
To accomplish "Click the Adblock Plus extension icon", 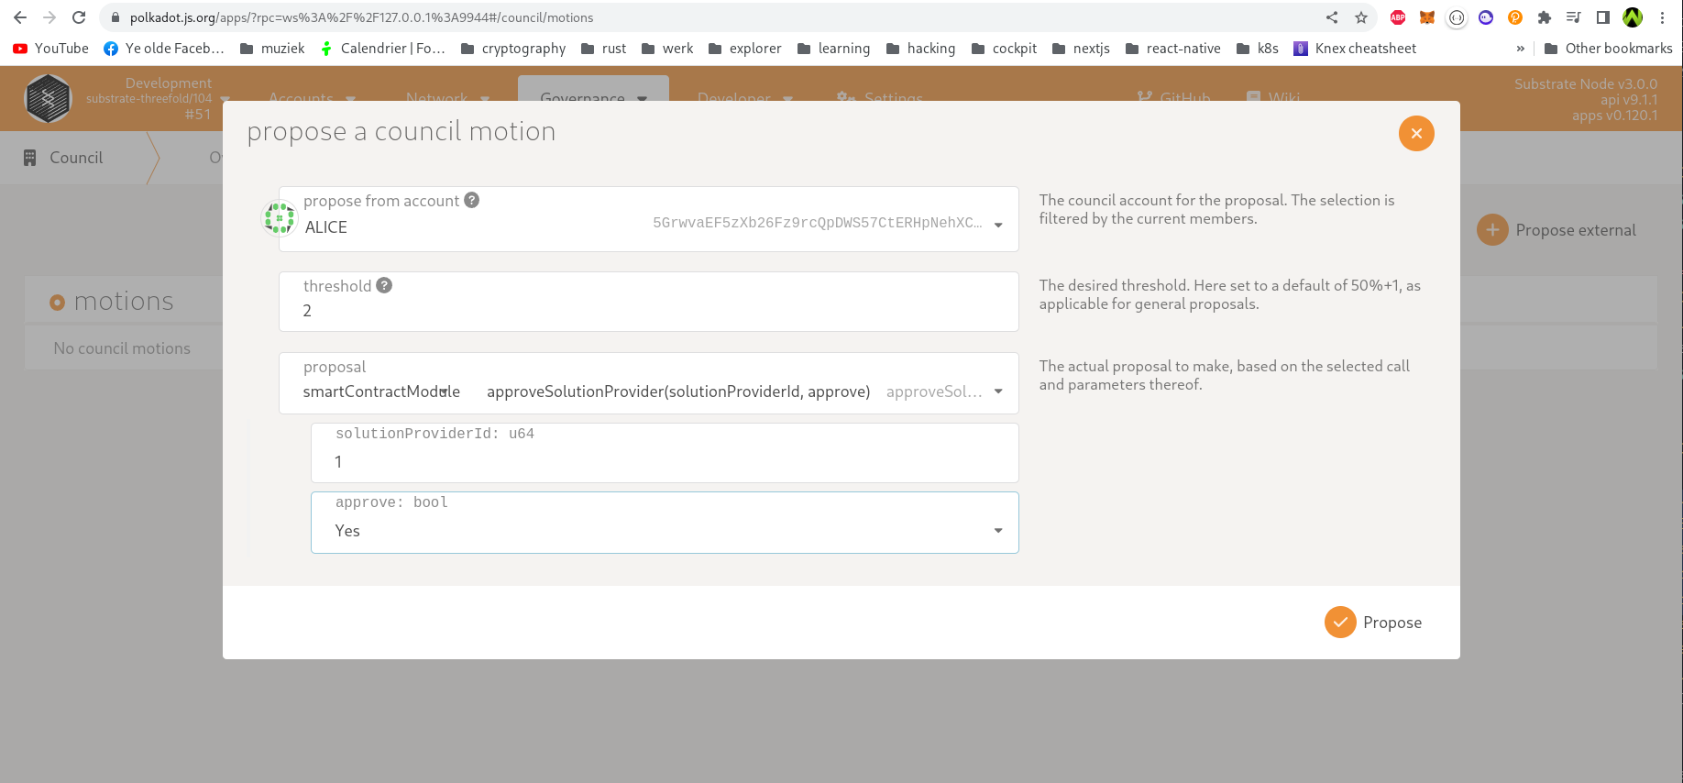I will pyautogui.click(x=1397, y=17).
